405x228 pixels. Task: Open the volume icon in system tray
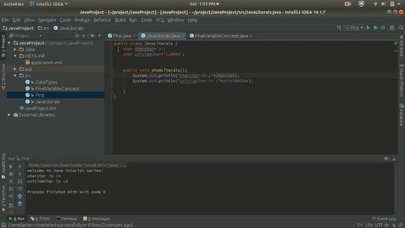pos(383,4)
